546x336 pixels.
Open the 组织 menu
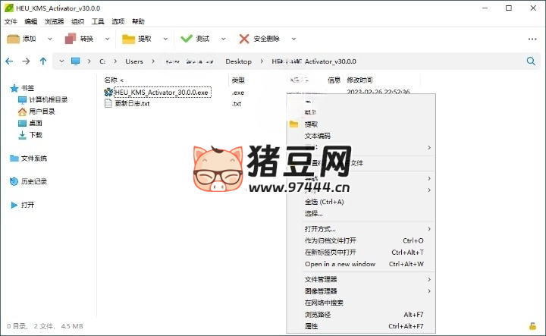point(77,21)
